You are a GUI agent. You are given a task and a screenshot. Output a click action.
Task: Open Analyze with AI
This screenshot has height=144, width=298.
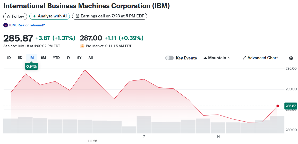[50, 16]
